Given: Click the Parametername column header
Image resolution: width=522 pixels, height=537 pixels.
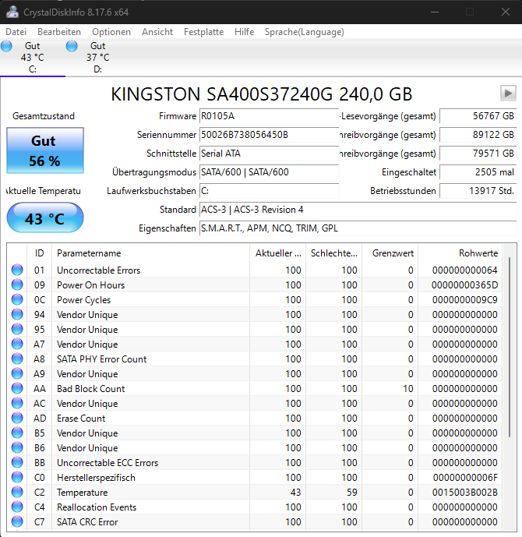Looking at the screenshot, I should (x=150, y=253).
